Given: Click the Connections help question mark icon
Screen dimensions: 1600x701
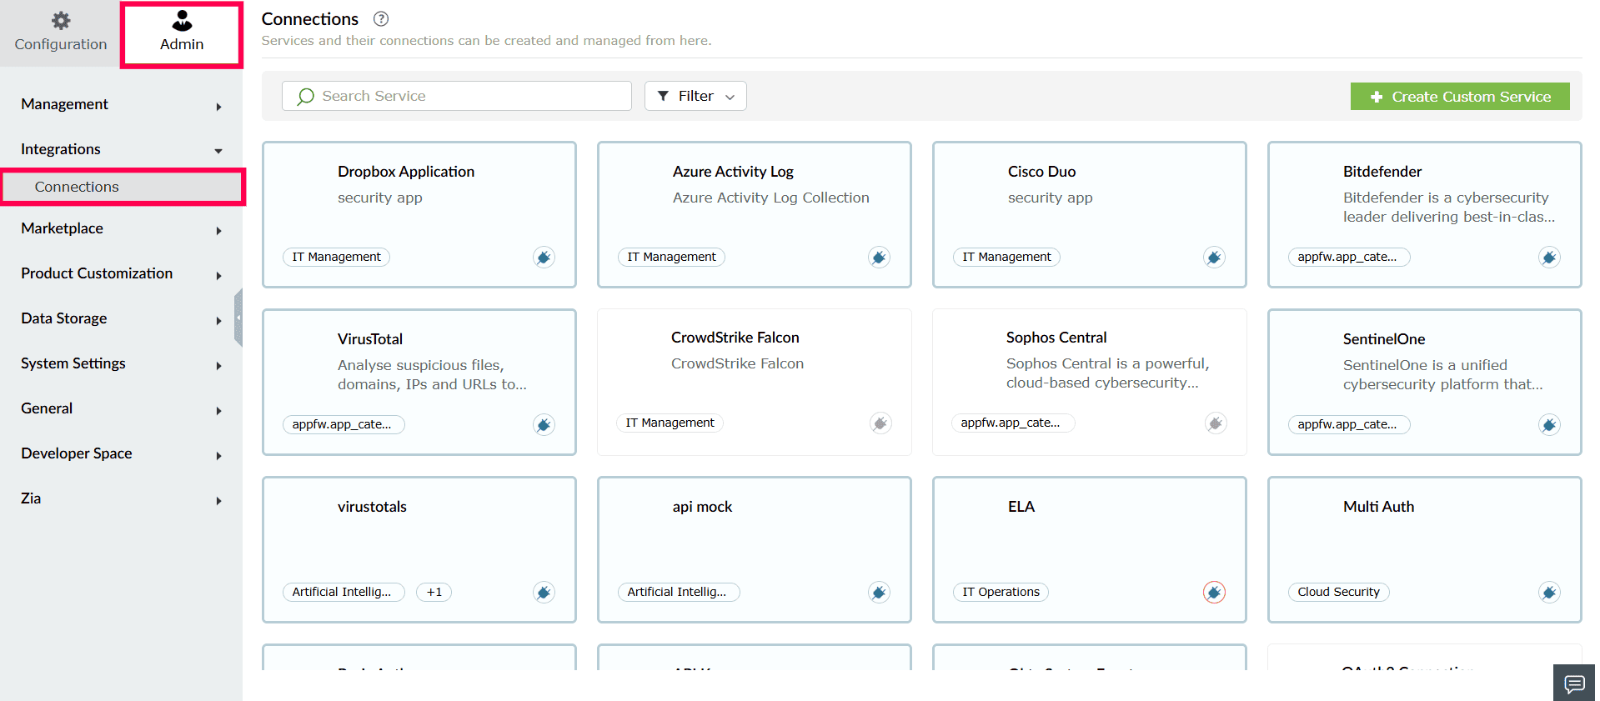Looking at the screenshot, I should click(x=381, y=19).
